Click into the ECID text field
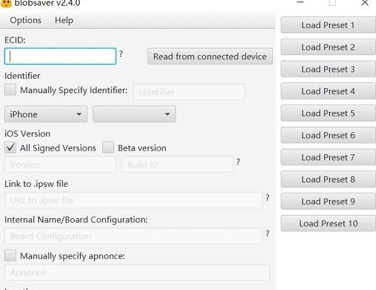376x290 pixels. (x=60, y=56)
